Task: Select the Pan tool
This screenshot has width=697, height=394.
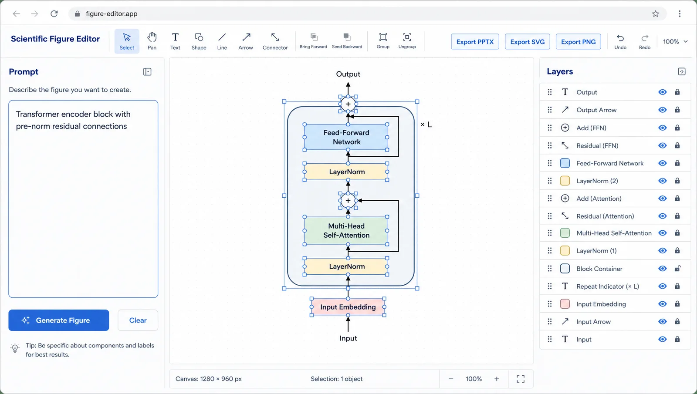Action: click(x=152, y=41)
